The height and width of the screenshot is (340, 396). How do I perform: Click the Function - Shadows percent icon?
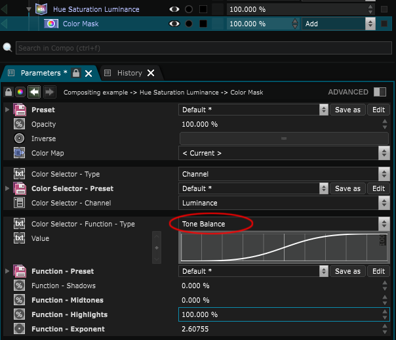point(19,286)
